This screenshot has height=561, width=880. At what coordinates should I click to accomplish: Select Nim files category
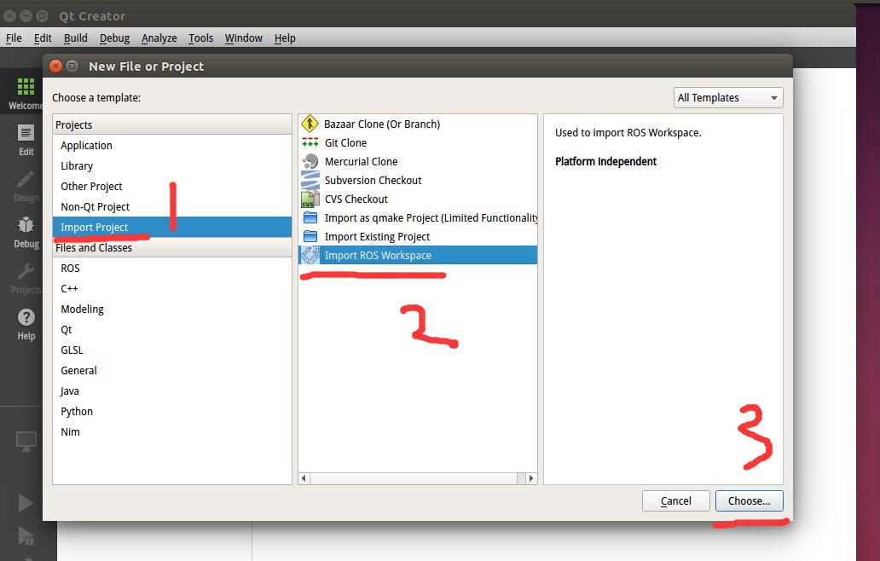click(x=172, y=432)
